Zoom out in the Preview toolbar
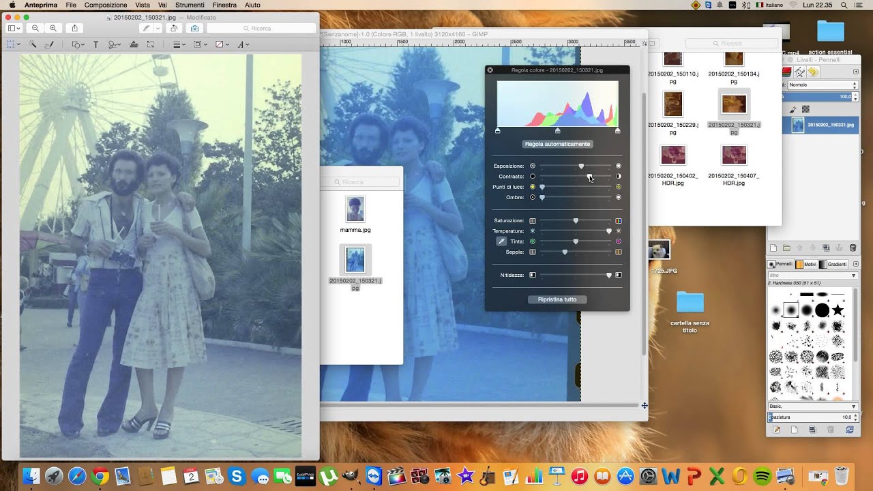 pos(35,28)
